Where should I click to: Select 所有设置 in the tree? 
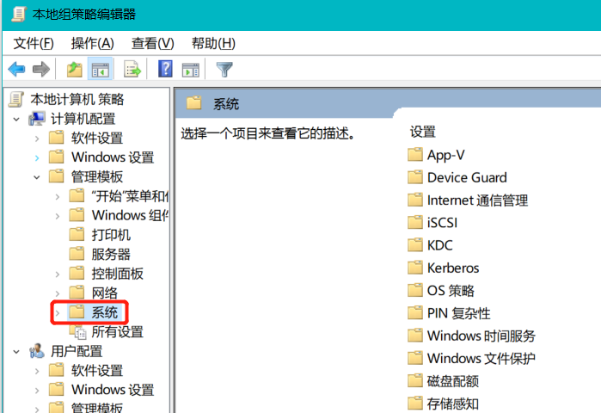click(x=117, y=332)
